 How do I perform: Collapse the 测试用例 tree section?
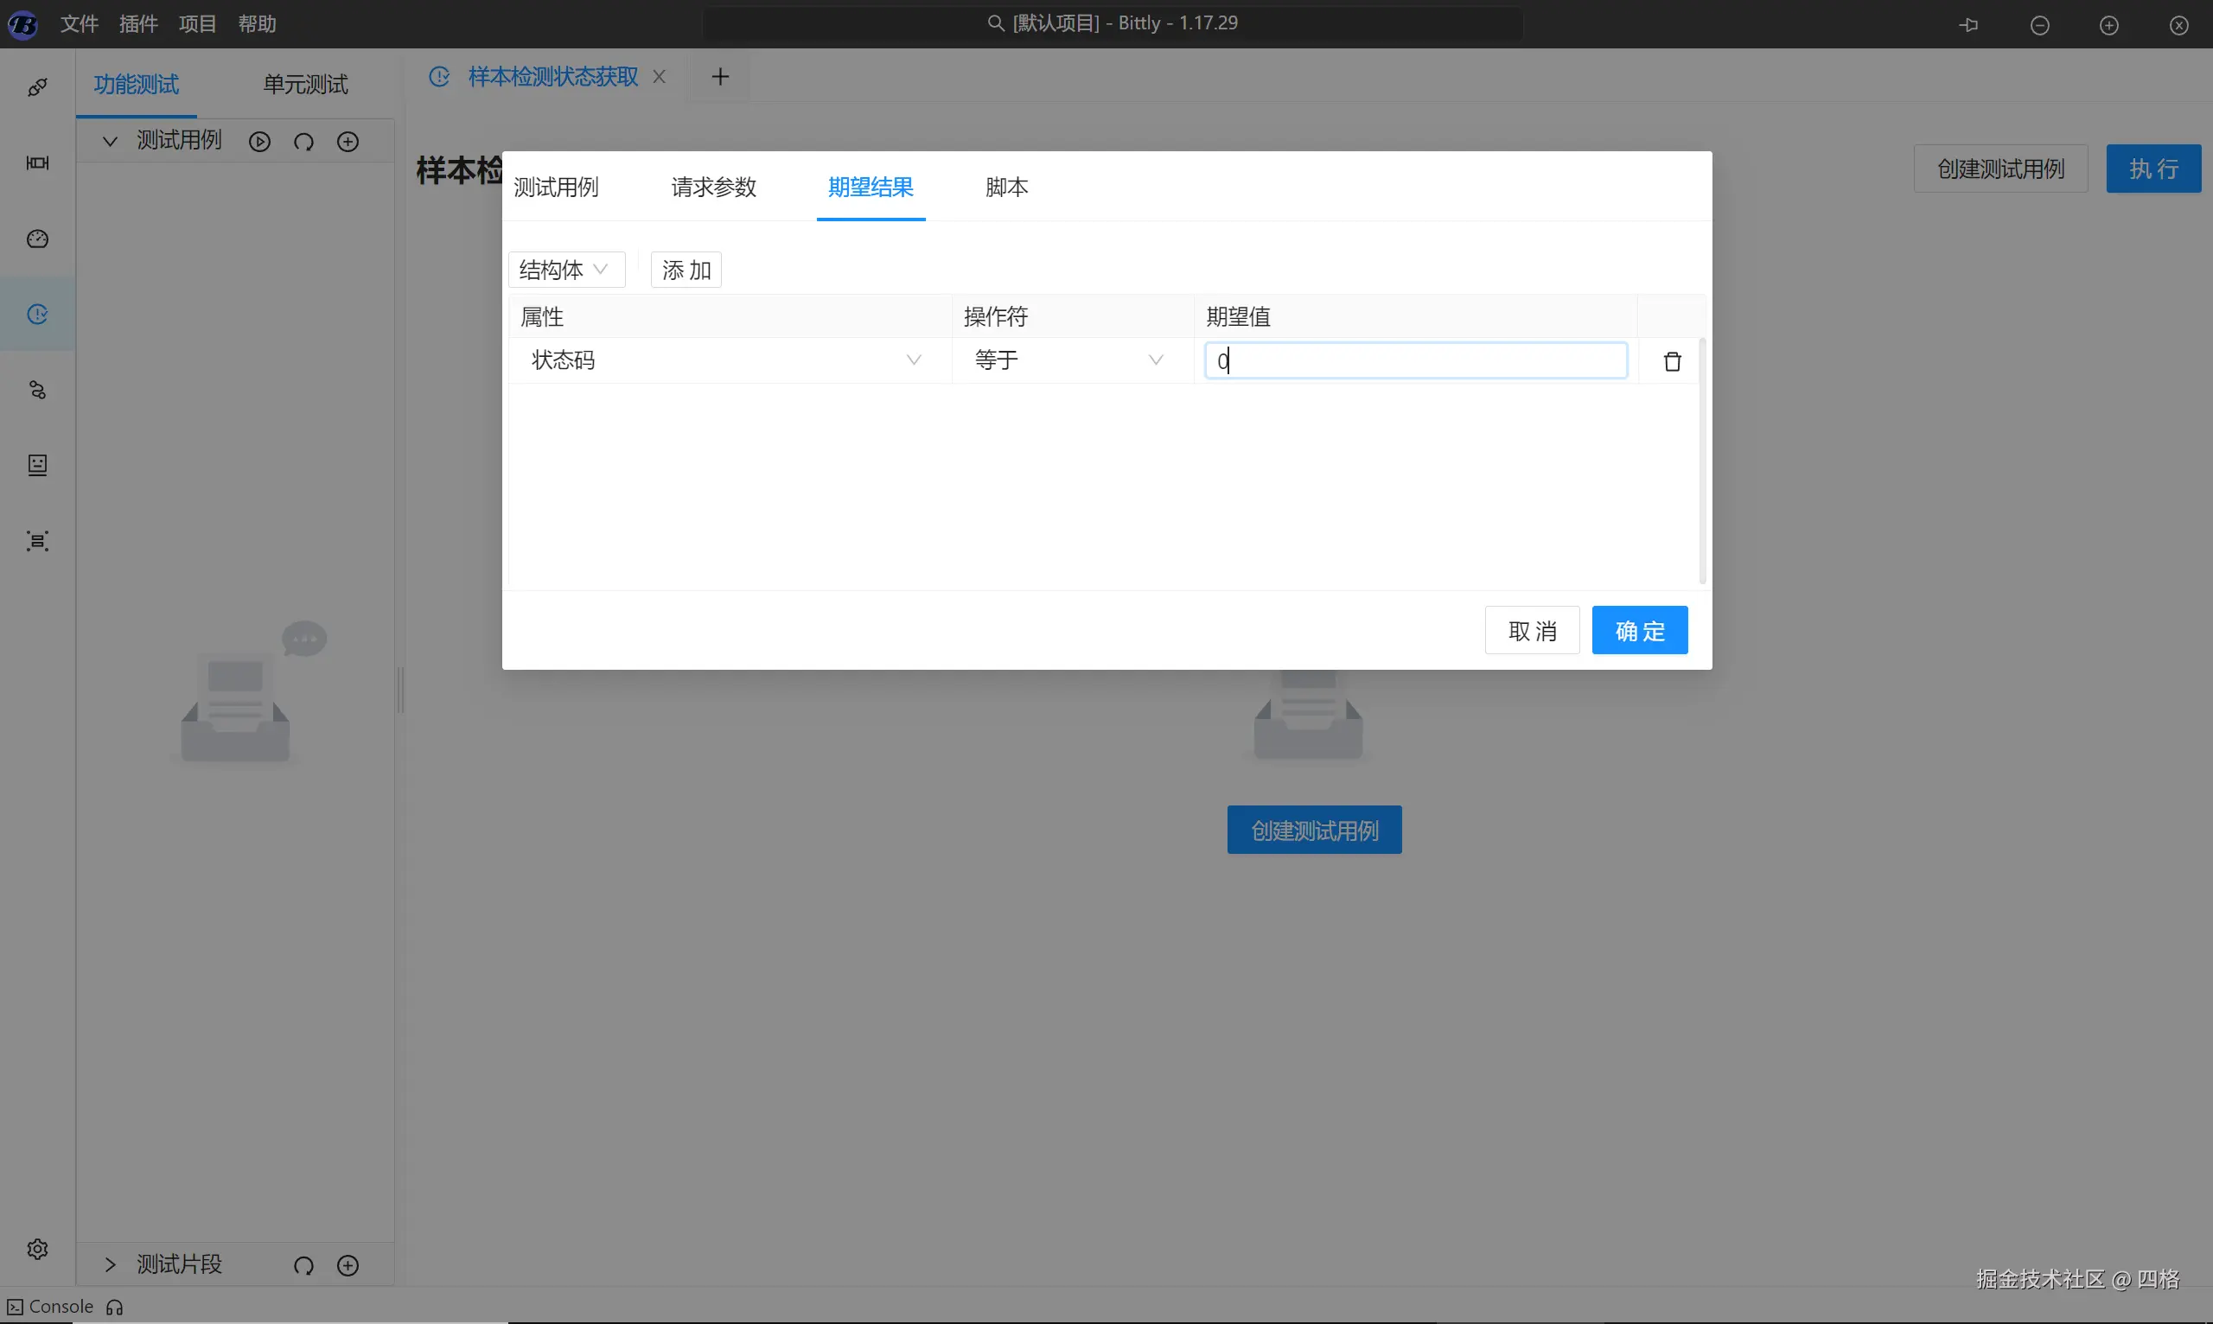(110, 142)
